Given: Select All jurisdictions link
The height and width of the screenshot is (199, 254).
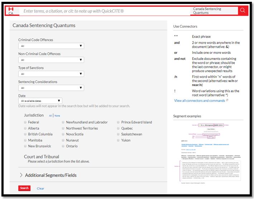Looking at the screenshot, I should [51, 116].
